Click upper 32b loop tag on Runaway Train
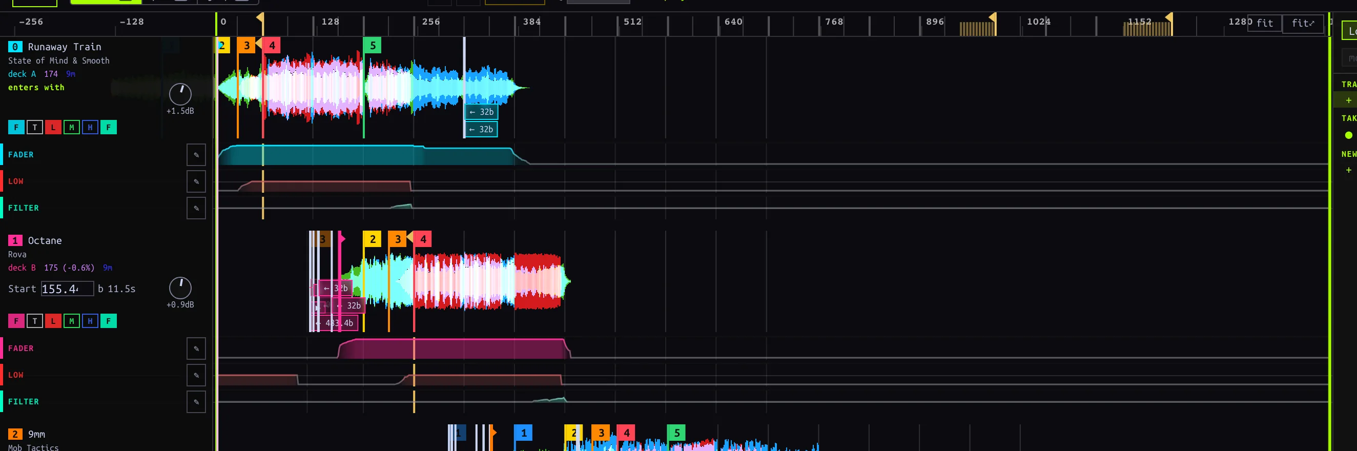This screenshot has height=451, width=1357. [482, 112]
